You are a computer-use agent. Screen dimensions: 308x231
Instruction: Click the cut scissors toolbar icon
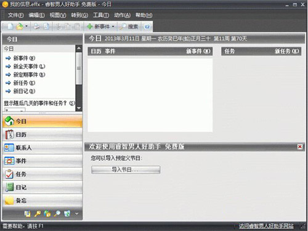pos(59,26)
